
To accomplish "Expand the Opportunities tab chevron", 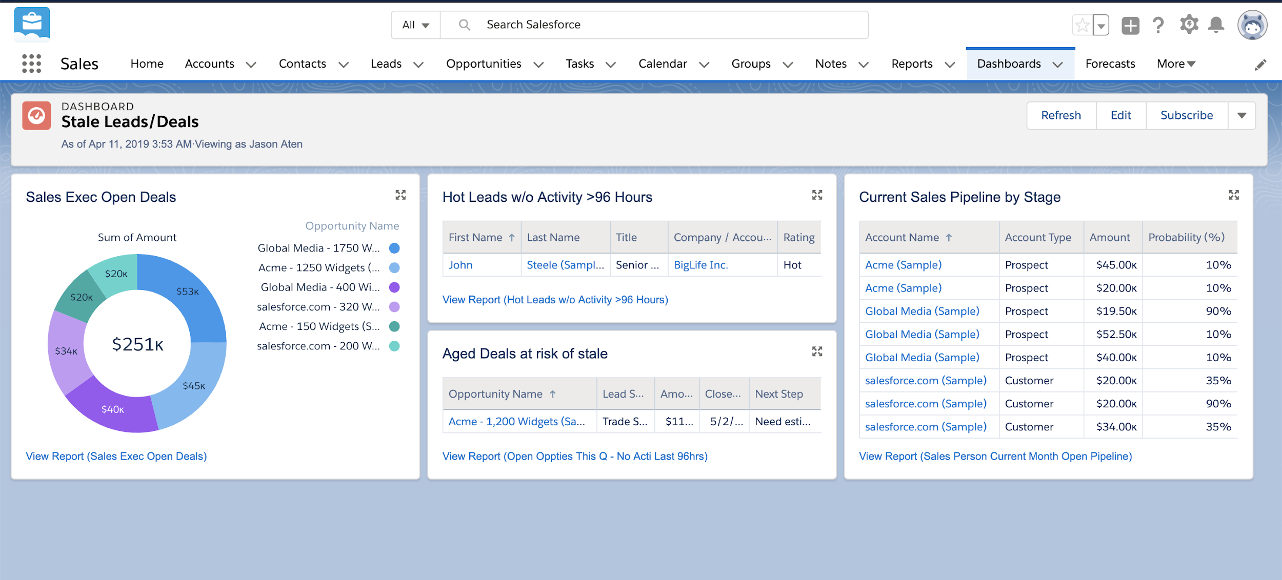I will coord(538,65).
